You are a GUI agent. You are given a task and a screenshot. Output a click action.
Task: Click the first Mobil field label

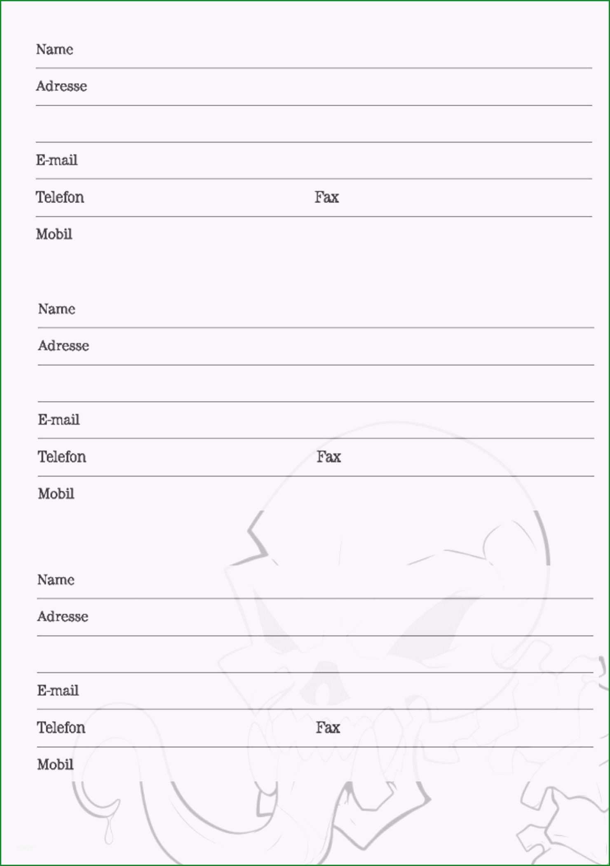pyautogui.click(x=54, y=234)
